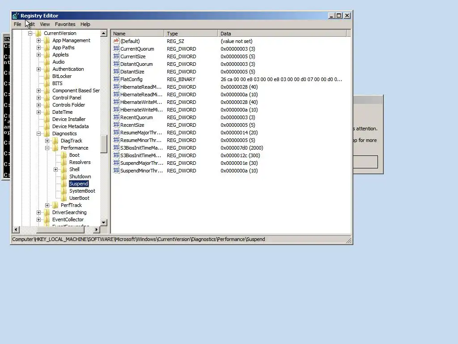This screenshot has width=458, height=344.
Task: Expand the App Paths node
Action: [x=38, y=47]
